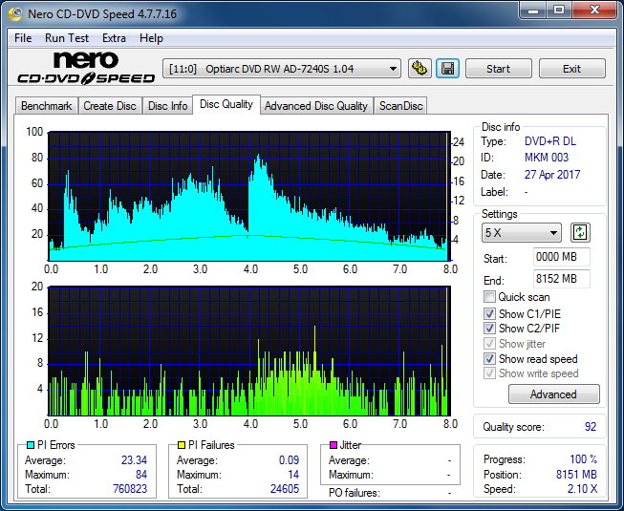Click the PI Failures graph area
Viewport: 624px width, 511px height.
[x=249, y=351]
